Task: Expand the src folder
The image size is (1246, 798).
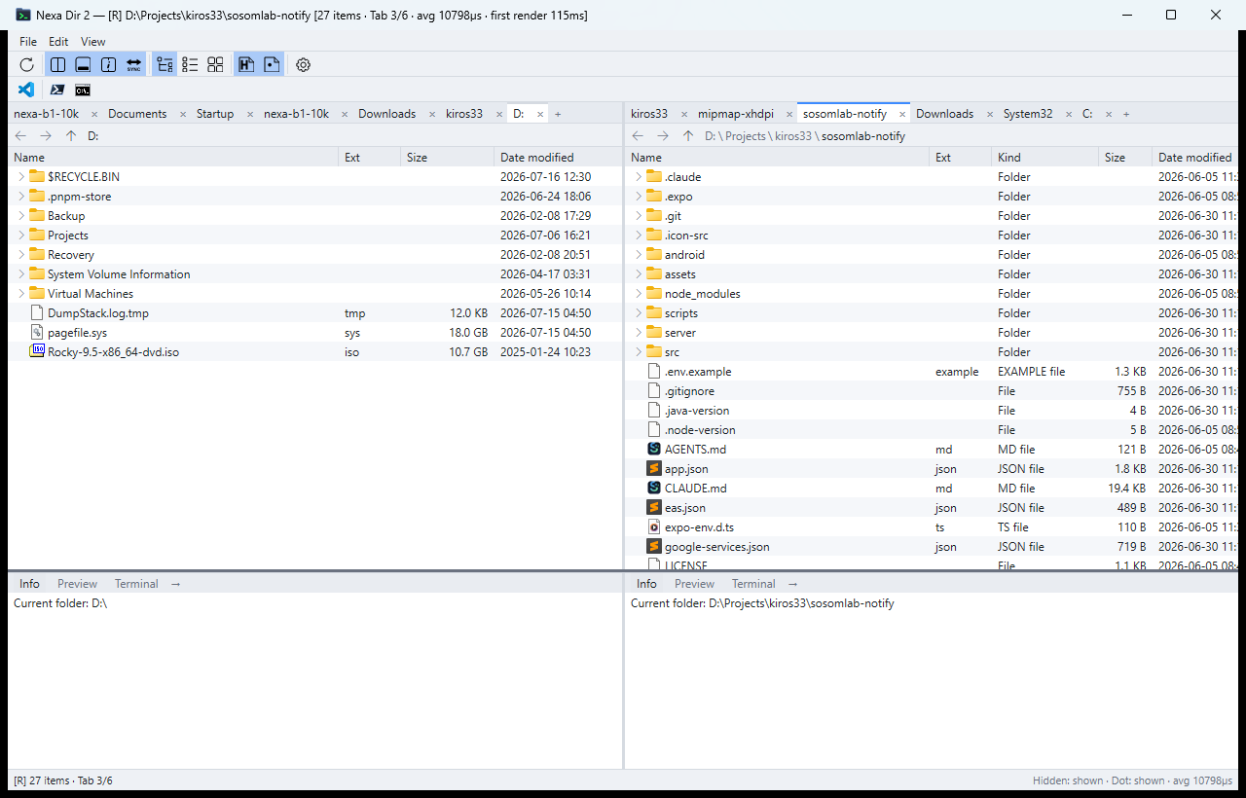Action: pyautogui.click(x=639, y=351)
